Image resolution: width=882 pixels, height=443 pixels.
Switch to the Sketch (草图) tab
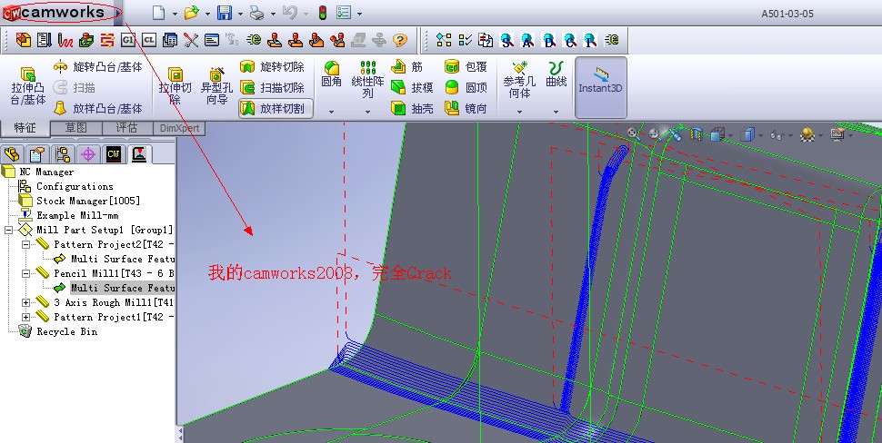pos(76,128)
